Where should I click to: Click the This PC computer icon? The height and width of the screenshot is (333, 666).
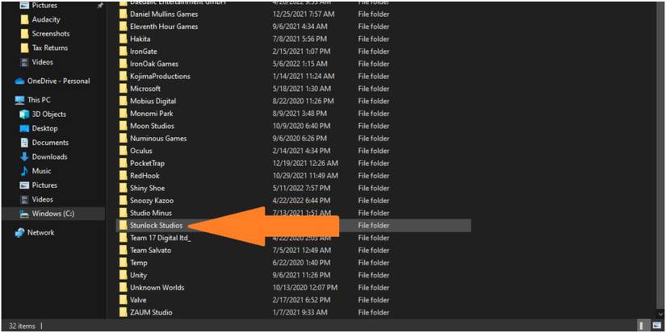click(19, 100)
